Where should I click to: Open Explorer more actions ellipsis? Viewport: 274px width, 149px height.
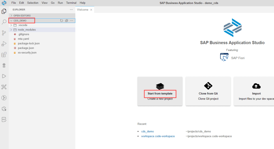(x=71, y=10)
